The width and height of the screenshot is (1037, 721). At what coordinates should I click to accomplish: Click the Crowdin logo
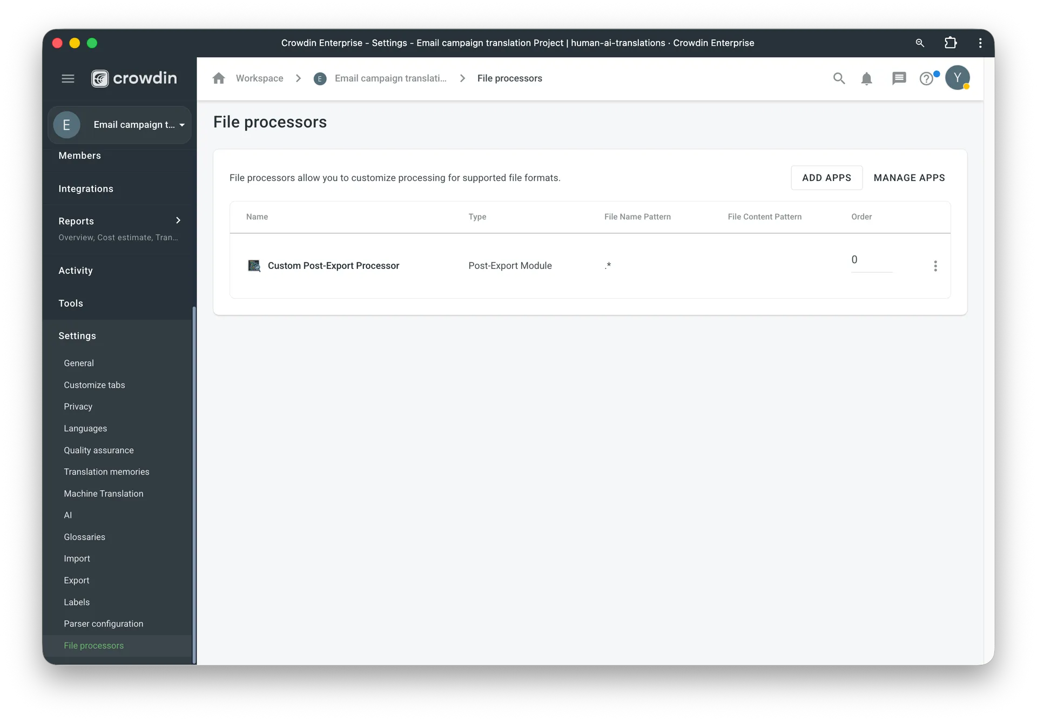pos(134,78)
